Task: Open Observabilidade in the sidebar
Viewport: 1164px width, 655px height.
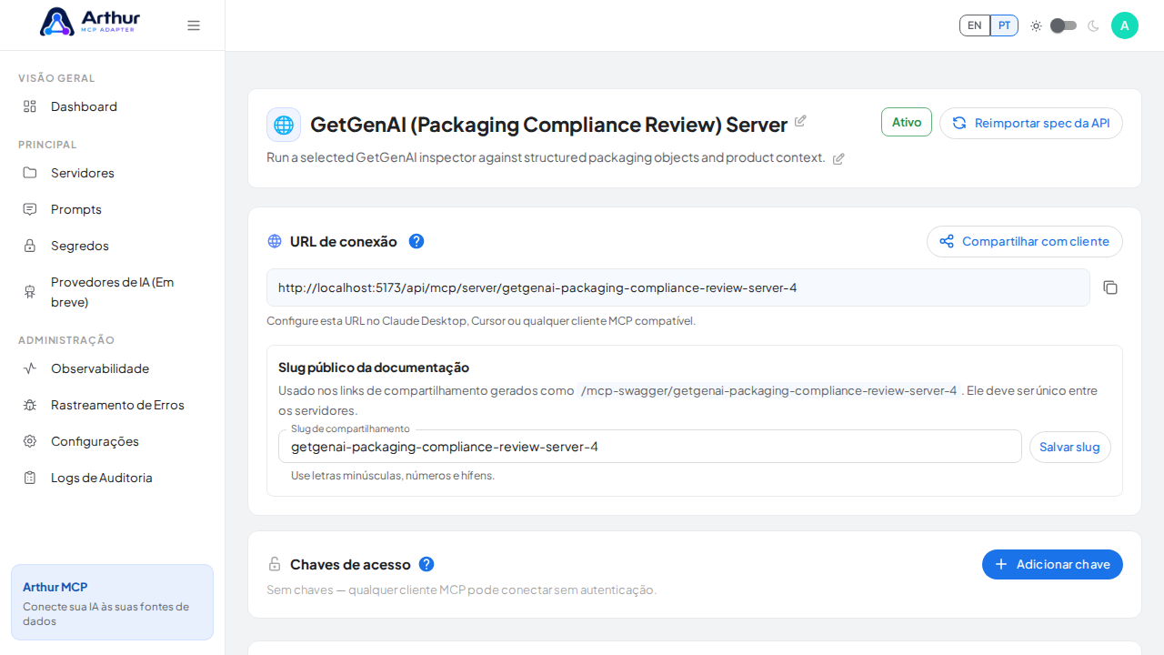Action: click(x=112, y=368)
